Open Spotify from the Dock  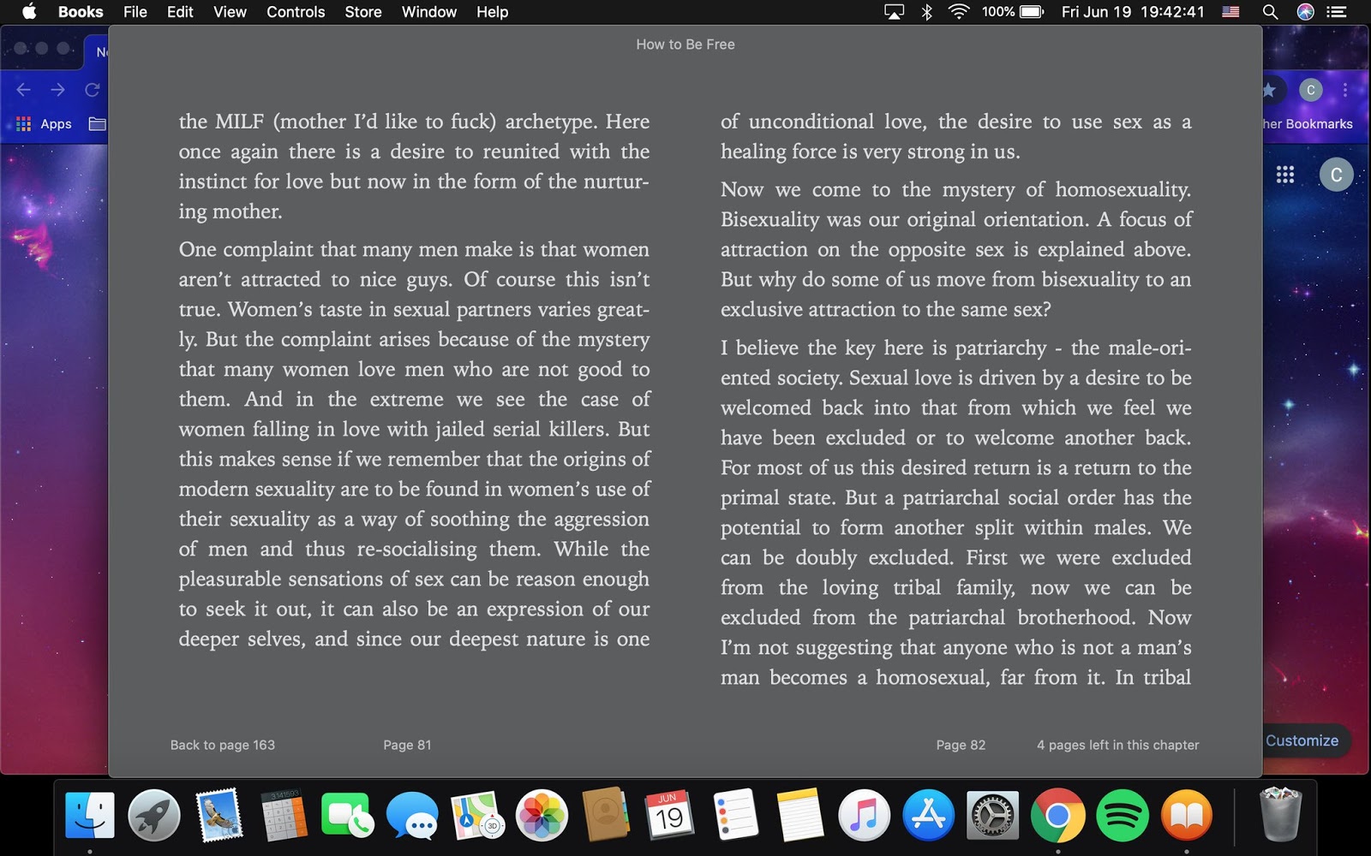click(x=1123, y=815)
